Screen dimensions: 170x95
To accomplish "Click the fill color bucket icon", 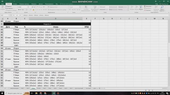I will tap(31, 10).
